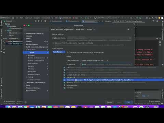Open the Plugins settings page
This screenshot has height=123, width=164.
pos(29,42)
